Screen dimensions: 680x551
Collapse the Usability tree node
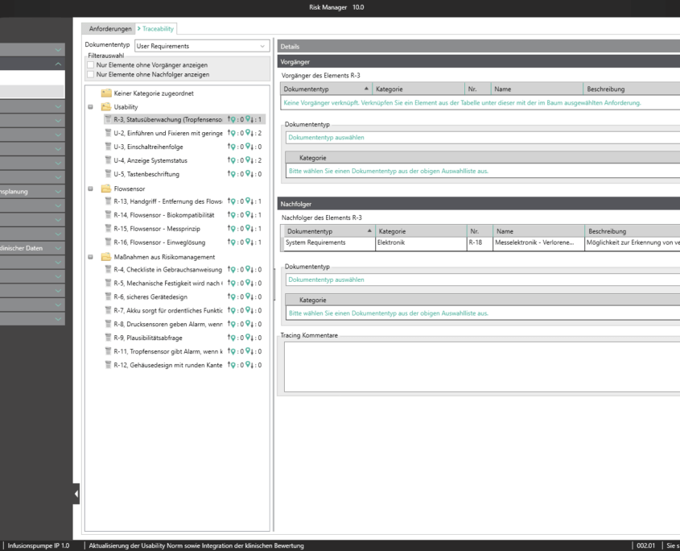pos(91,106)
